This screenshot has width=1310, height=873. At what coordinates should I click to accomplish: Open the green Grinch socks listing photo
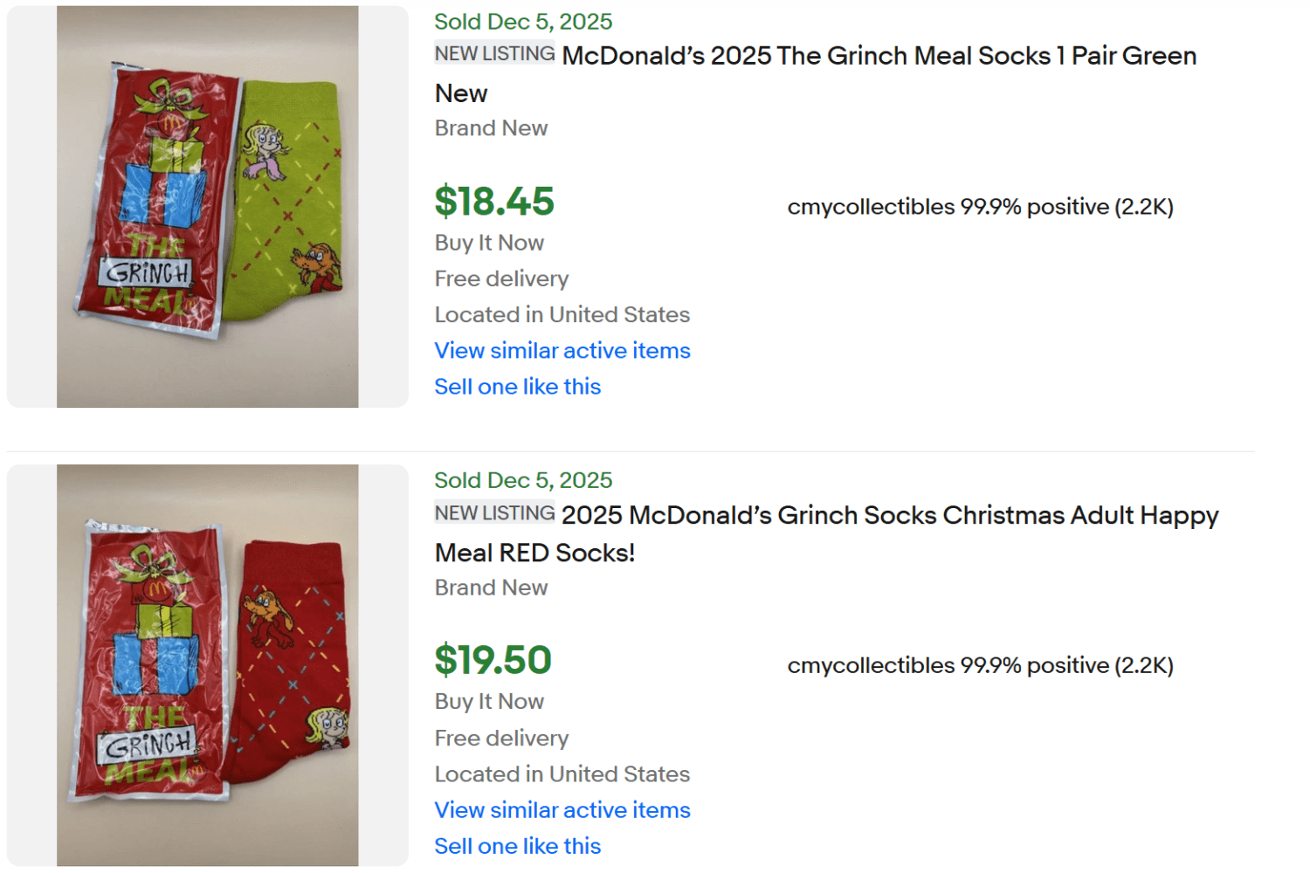pyautogui.click(x=208, y=207)
